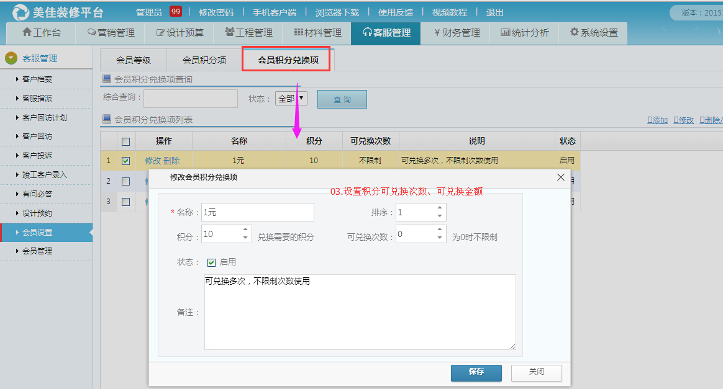The image size is (723, 389).
Task: Open the 99 notification badge
Action: click(176, 12)
